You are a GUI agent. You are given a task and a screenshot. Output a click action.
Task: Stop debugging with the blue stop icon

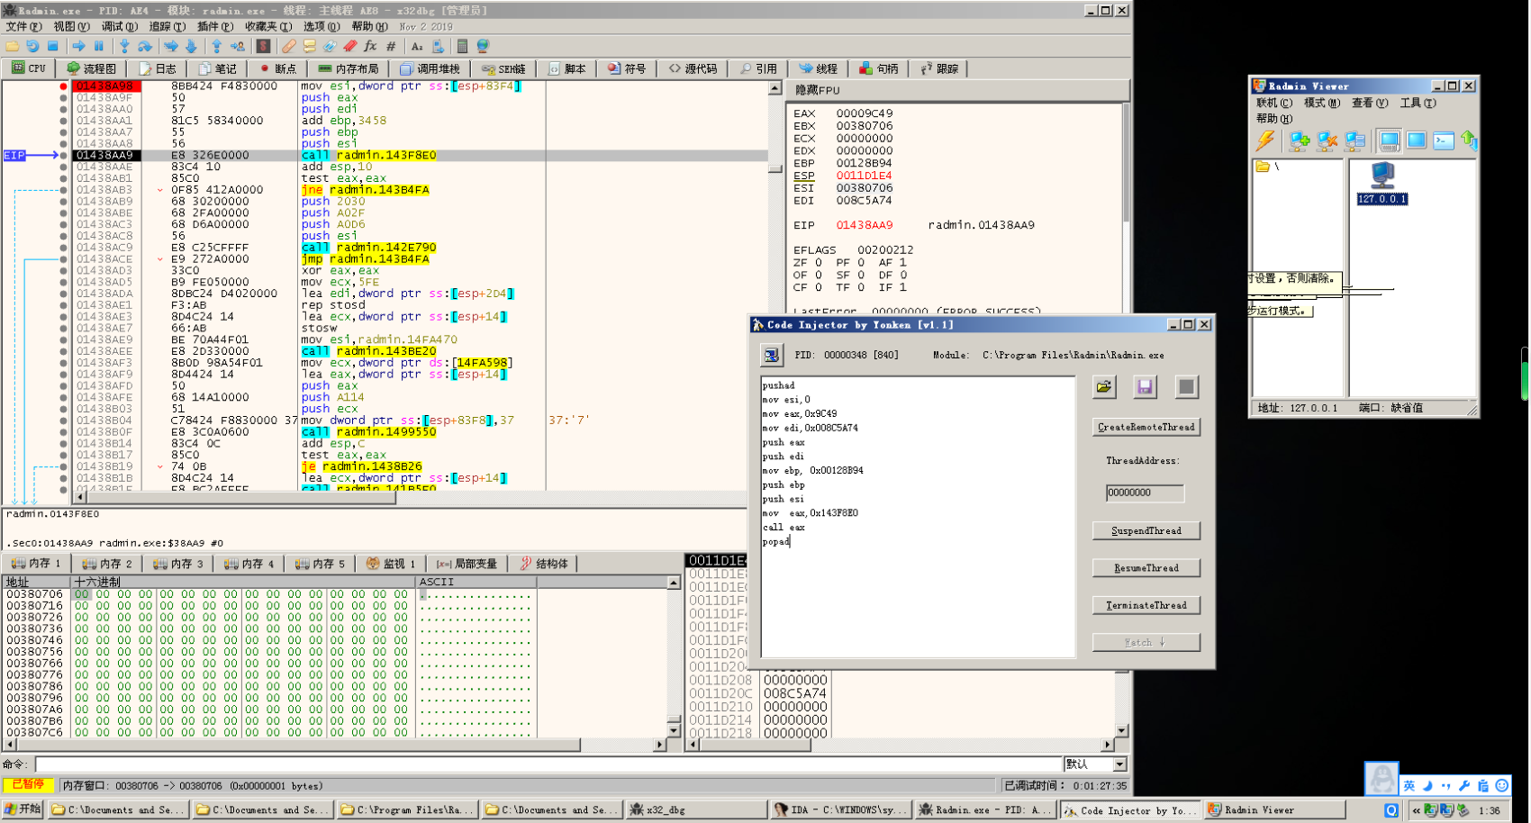[x=52, y=46]
